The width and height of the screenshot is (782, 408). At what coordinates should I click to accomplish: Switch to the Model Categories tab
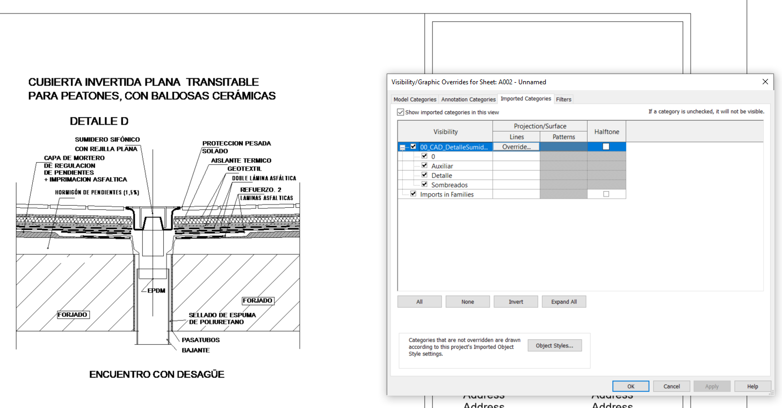click(x=415, y=99)
